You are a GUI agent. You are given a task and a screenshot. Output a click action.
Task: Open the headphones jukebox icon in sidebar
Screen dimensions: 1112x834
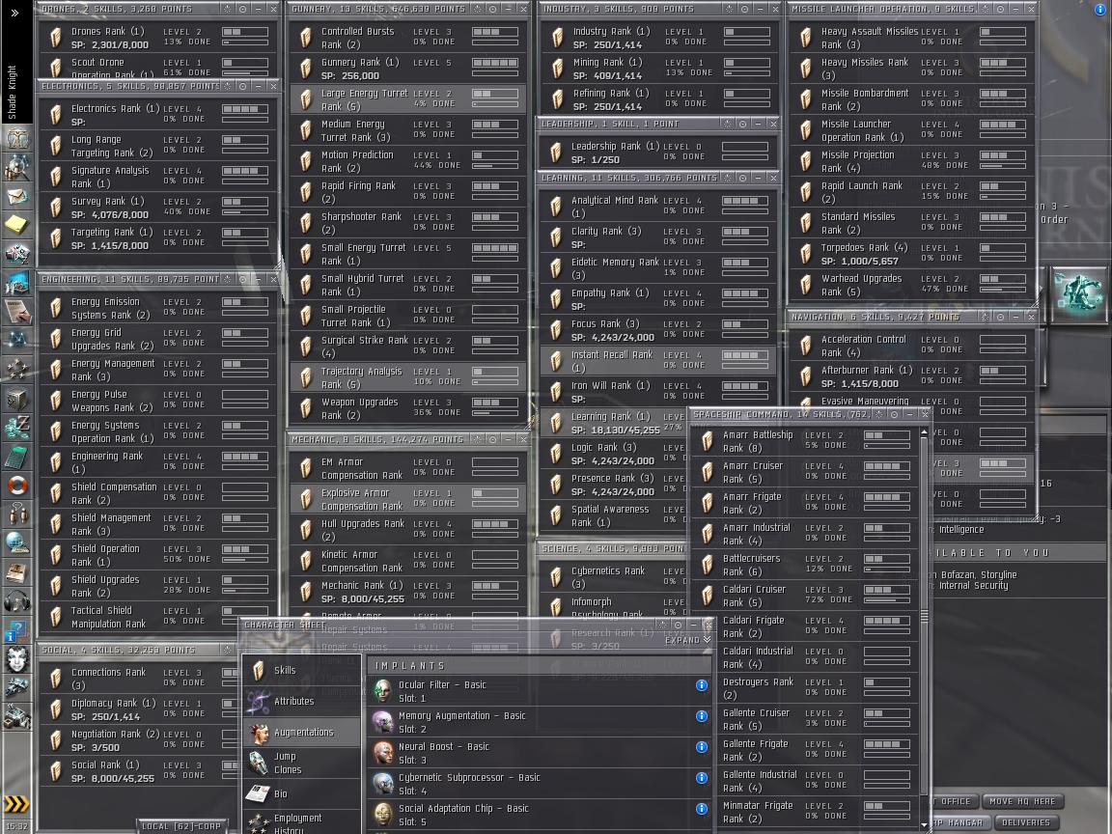(x=17, y=602)
